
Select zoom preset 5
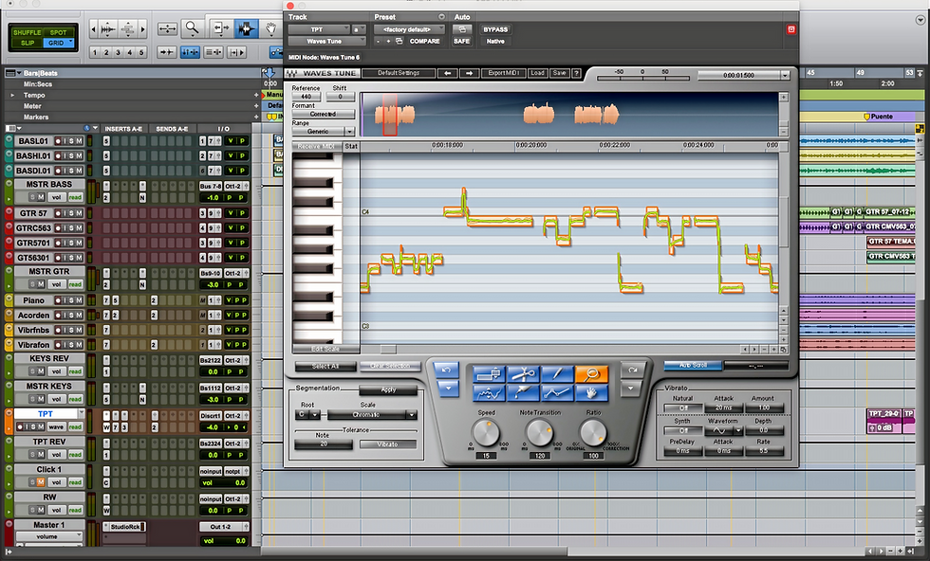(140, 52)
